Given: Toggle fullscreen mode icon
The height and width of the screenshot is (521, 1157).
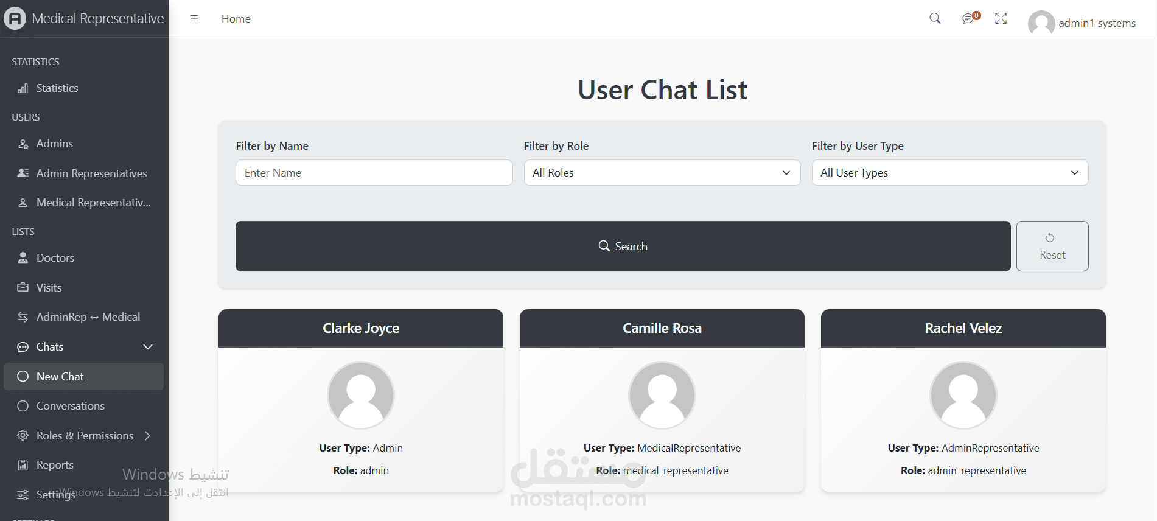Looking at the screenshot, I should pos(1001,19).
